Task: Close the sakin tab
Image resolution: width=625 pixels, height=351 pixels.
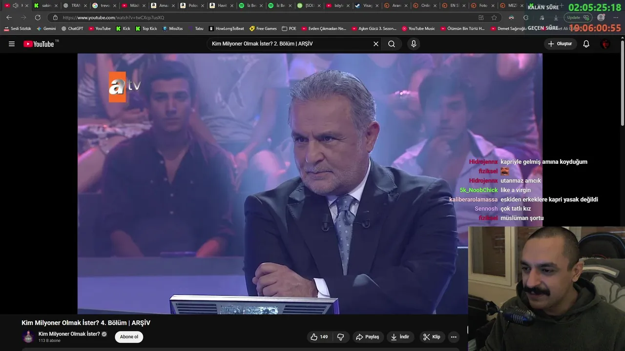Action: point(56,5)
